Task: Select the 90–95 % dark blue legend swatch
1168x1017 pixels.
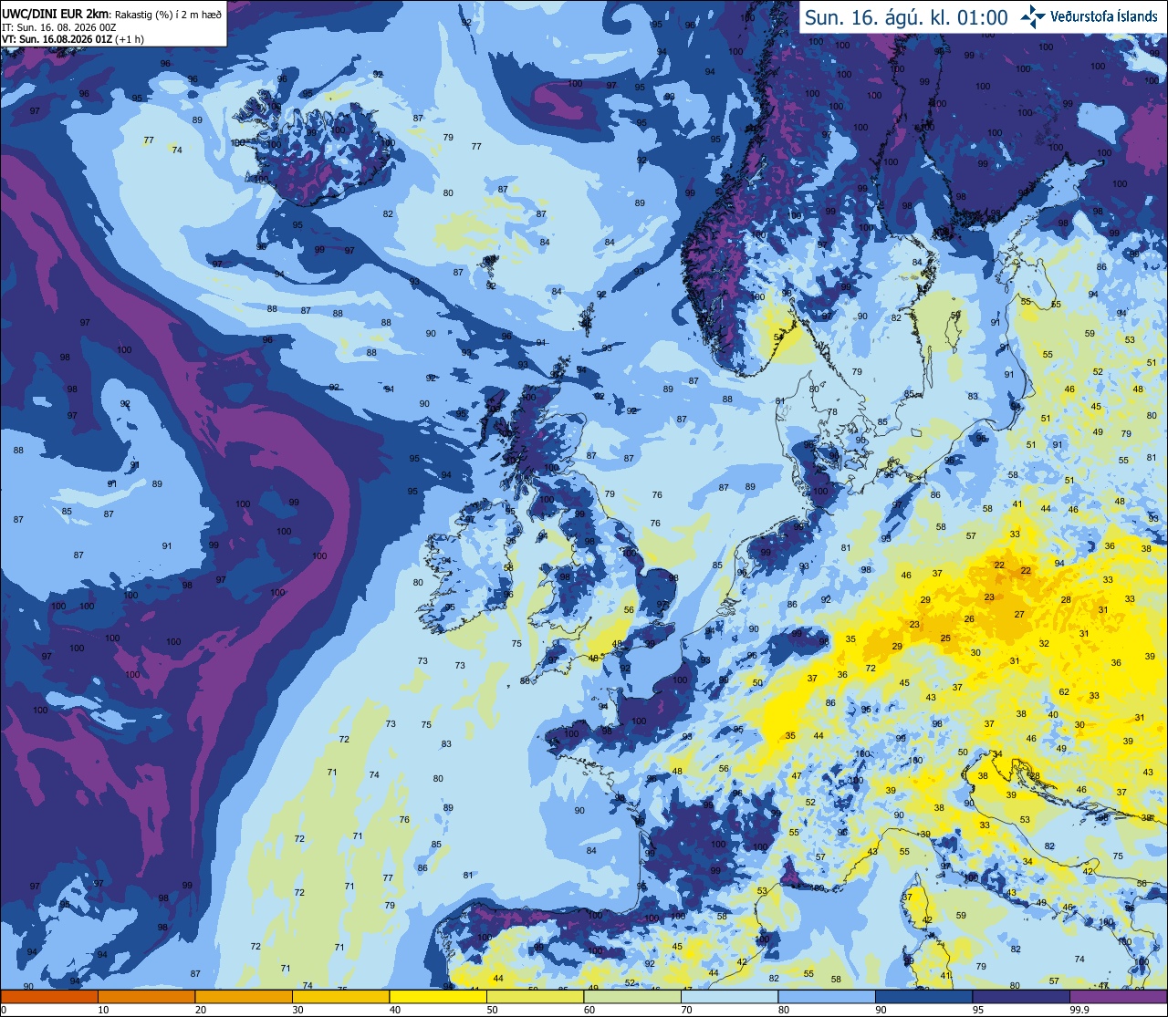Action: coord(923,996)
